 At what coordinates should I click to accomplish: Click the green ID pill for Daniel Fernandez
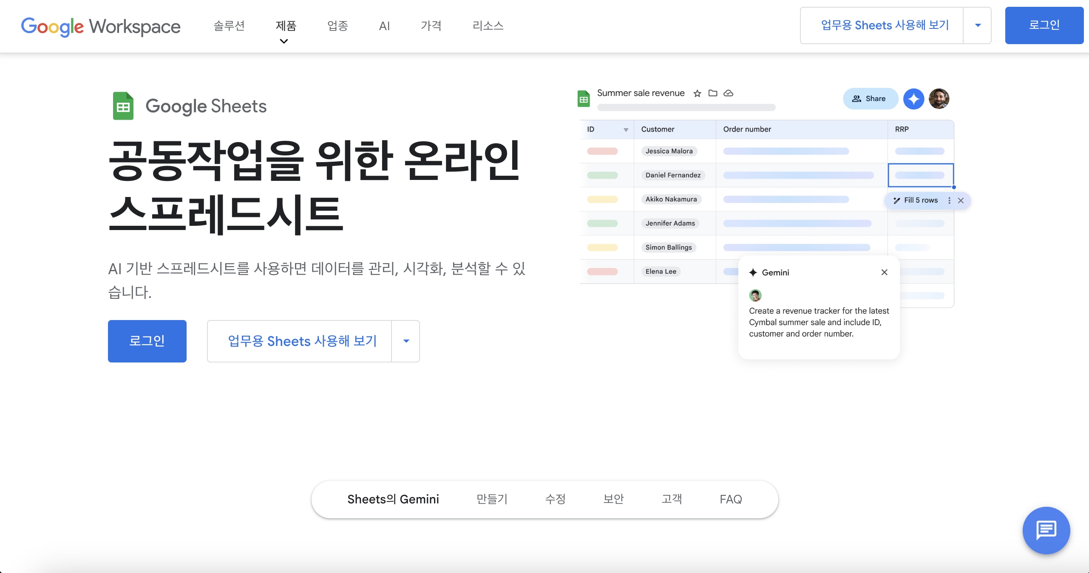tap(602, 175)
